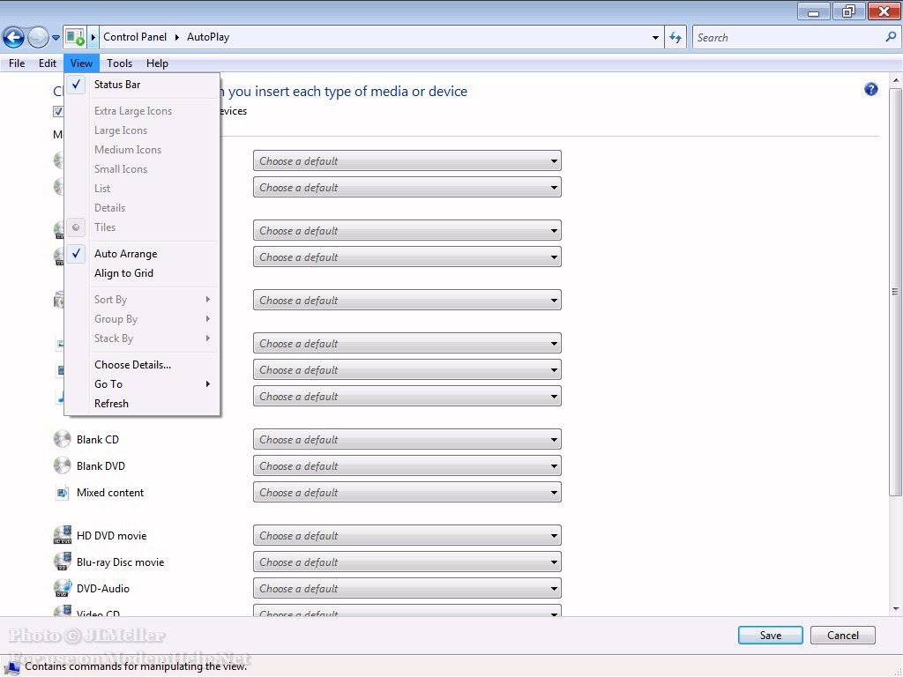Select the List view entry
Image resolution: width=903 pixels, height=677 pixels.
coord(142,189)
